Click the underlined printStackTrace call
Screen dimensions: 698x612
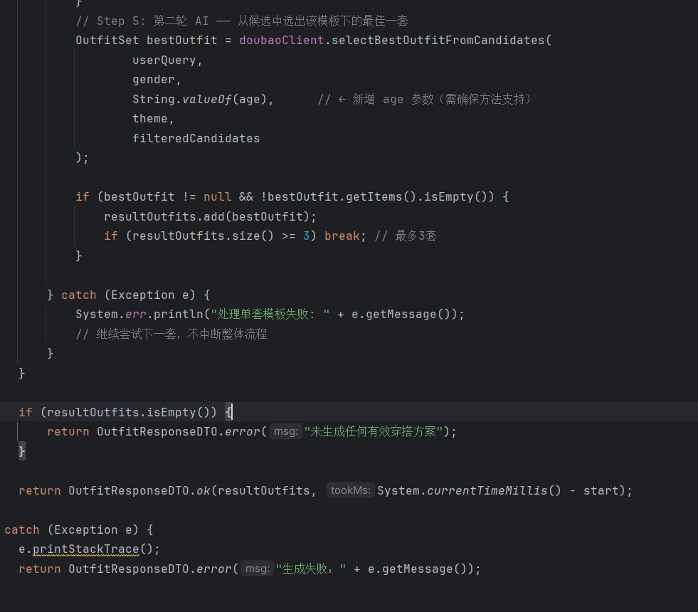[86, 549]
